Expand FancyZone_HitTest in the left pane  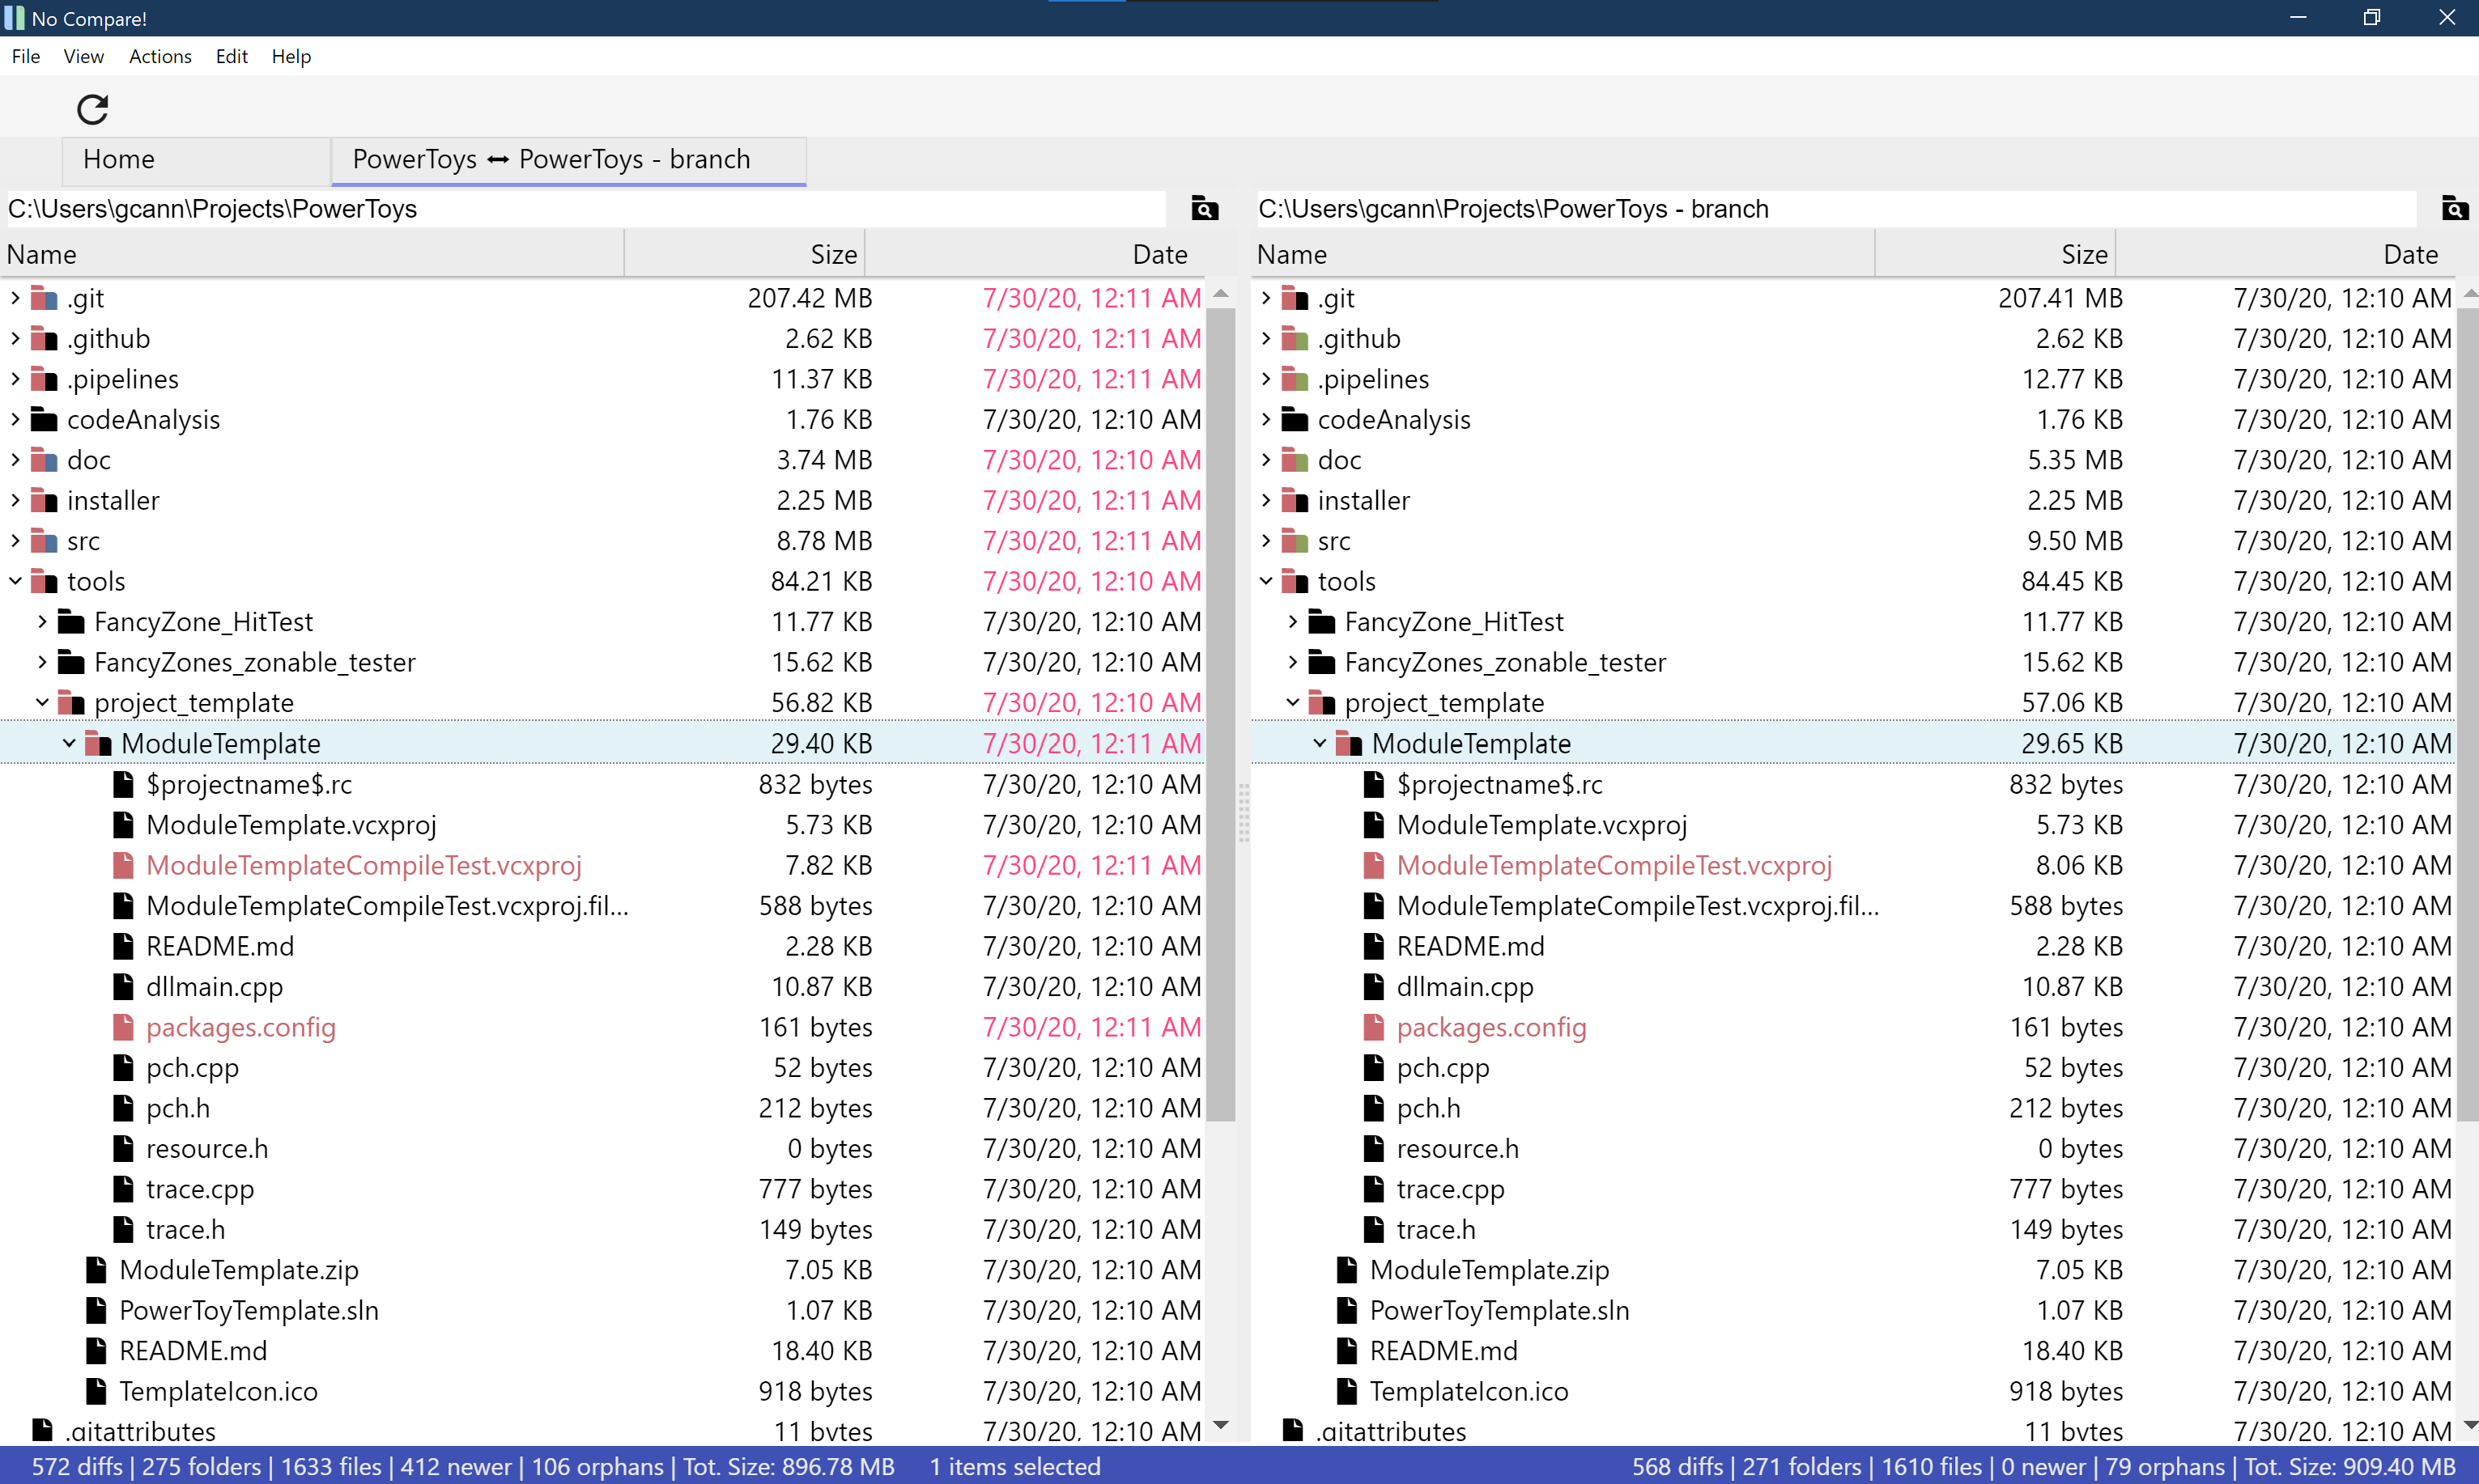coord(41,621)
